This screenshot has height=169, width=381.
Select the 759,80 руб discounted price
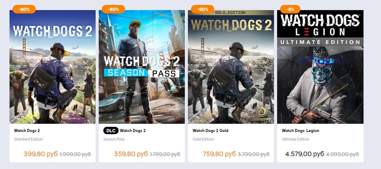pyautogui.click(x=219, y=154)
